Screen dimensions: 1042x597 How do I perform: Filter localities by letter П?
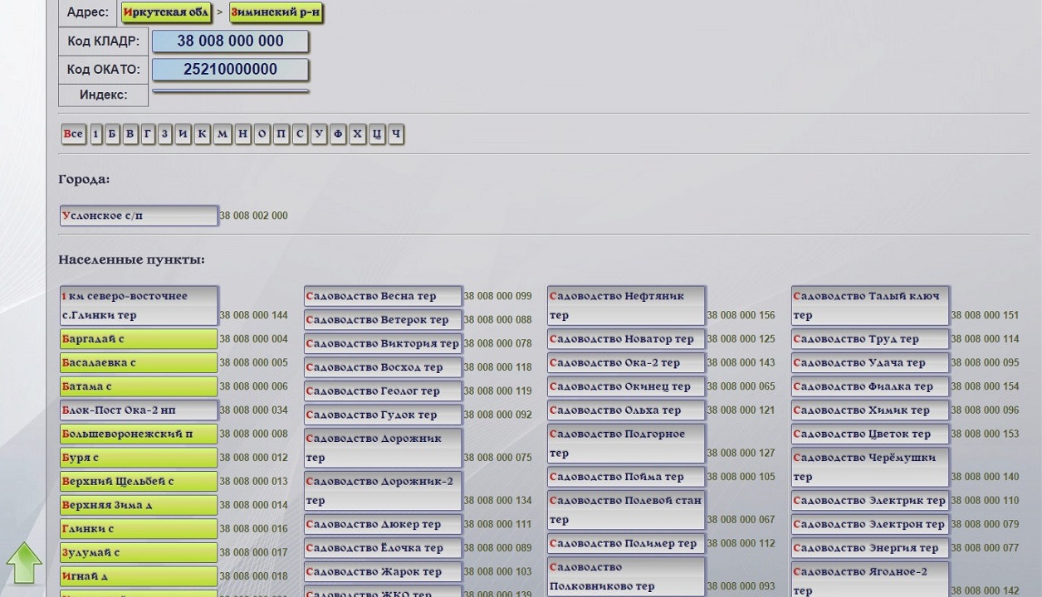tap(281, 134)
